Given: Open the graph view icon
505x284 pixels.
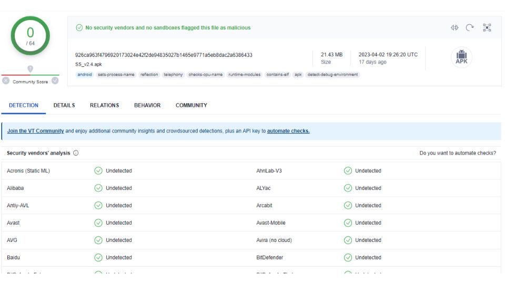Looking at the screenshot, I should (487, 28).
